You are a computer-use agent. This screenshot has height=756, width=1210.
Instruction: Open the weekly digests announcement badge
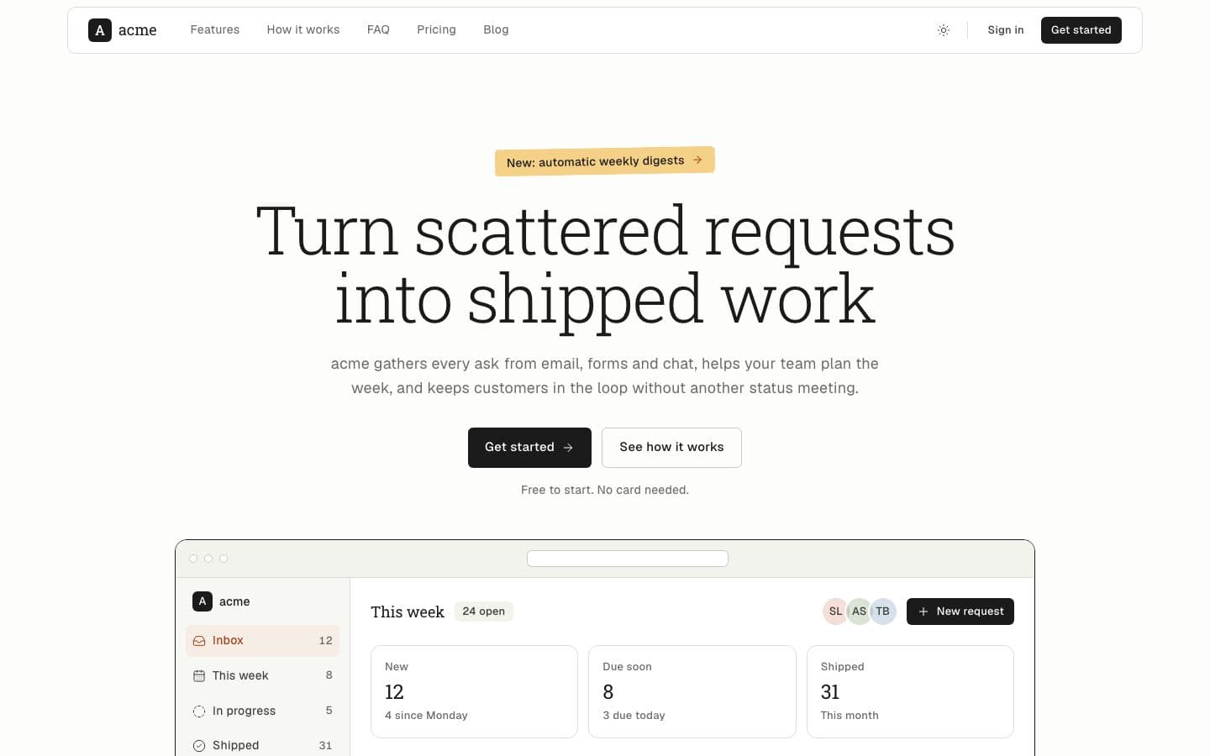click(605, 161)
